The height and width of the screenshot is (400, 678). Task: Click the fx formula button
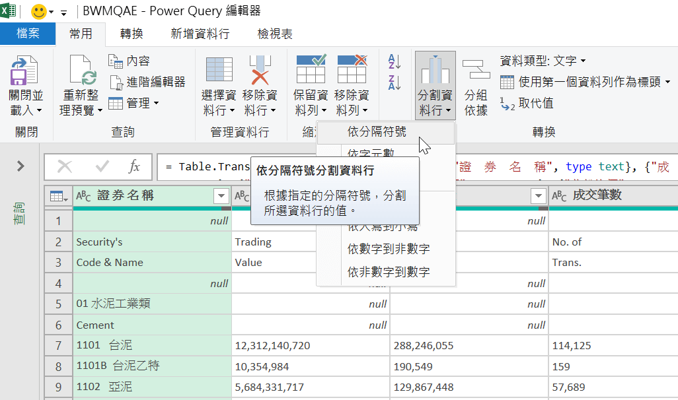tap(134, 166)
